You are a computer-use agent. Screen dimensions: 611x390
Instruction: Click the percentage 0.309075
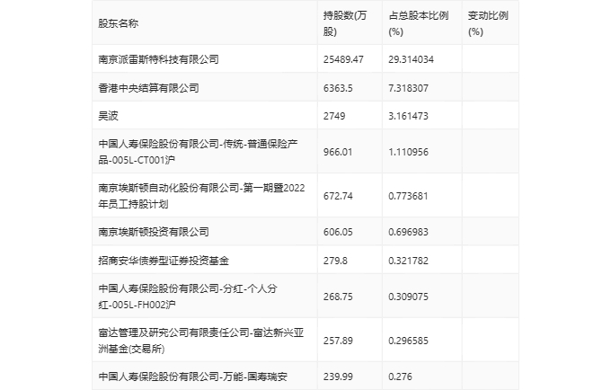coord(408,297)
